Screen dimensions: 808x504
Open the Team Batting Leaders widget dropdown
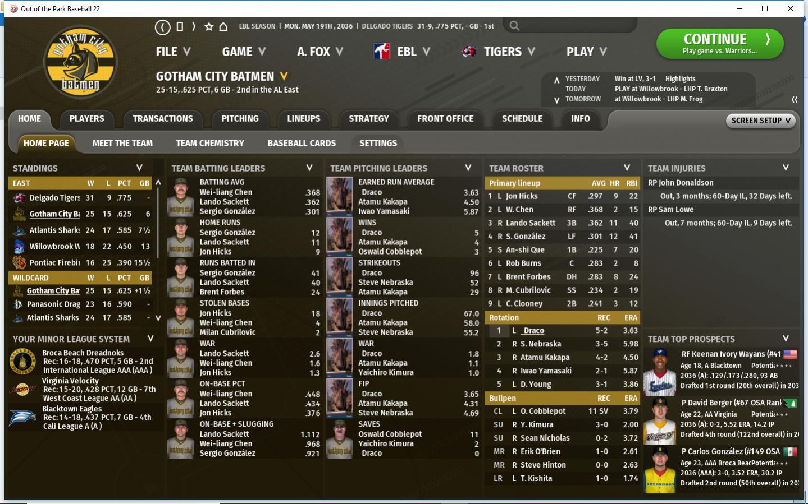tap(309, 168)
